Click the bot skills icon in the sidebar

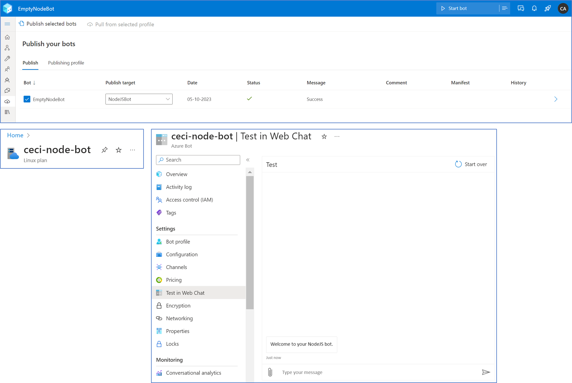pos(7,80)
